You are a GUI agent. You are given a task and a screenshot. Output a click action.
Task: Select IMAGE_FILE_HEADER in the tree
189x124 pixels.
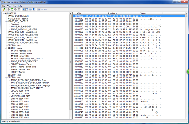click(x=21, y=27)
